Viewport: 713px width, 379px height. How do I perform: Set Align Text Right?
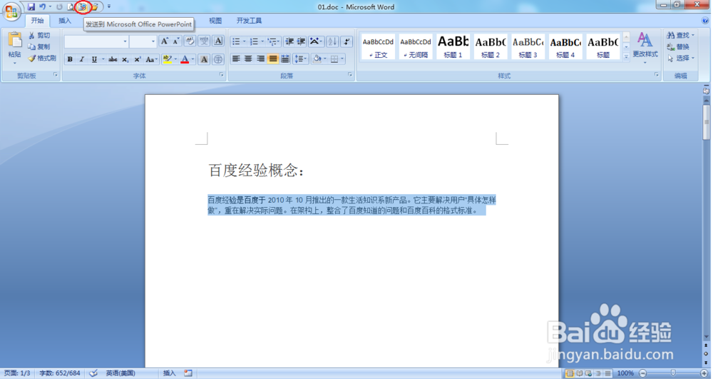260,59
